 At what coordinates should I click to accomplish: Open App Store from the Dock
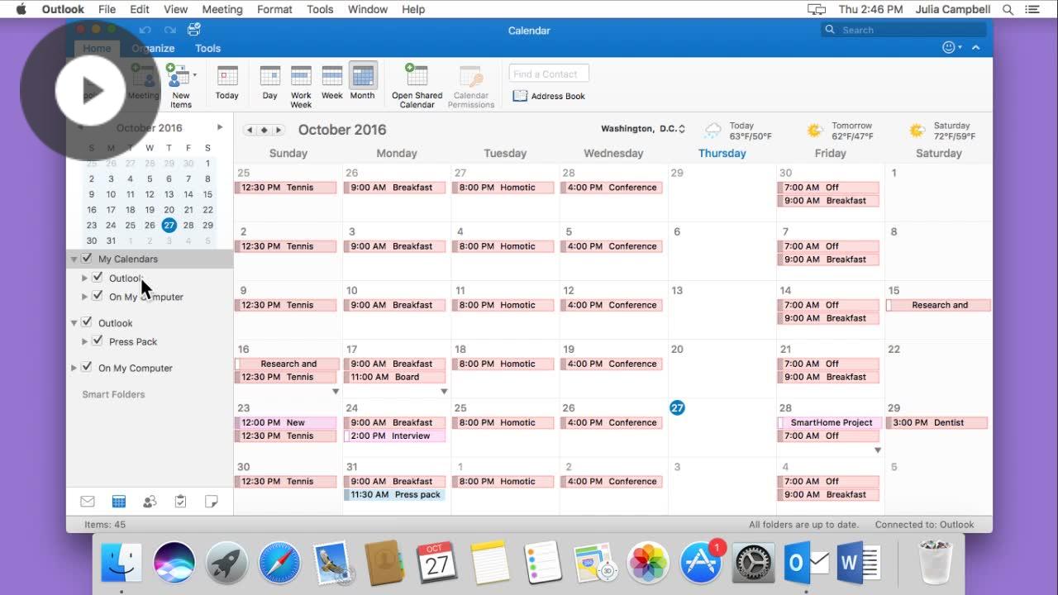(x=701, y=564)
